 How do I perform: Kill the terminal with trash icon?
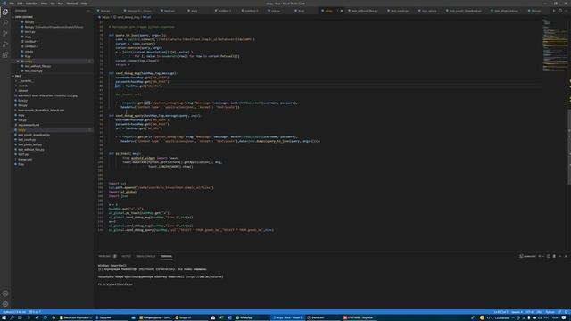[x=554, y=256]
